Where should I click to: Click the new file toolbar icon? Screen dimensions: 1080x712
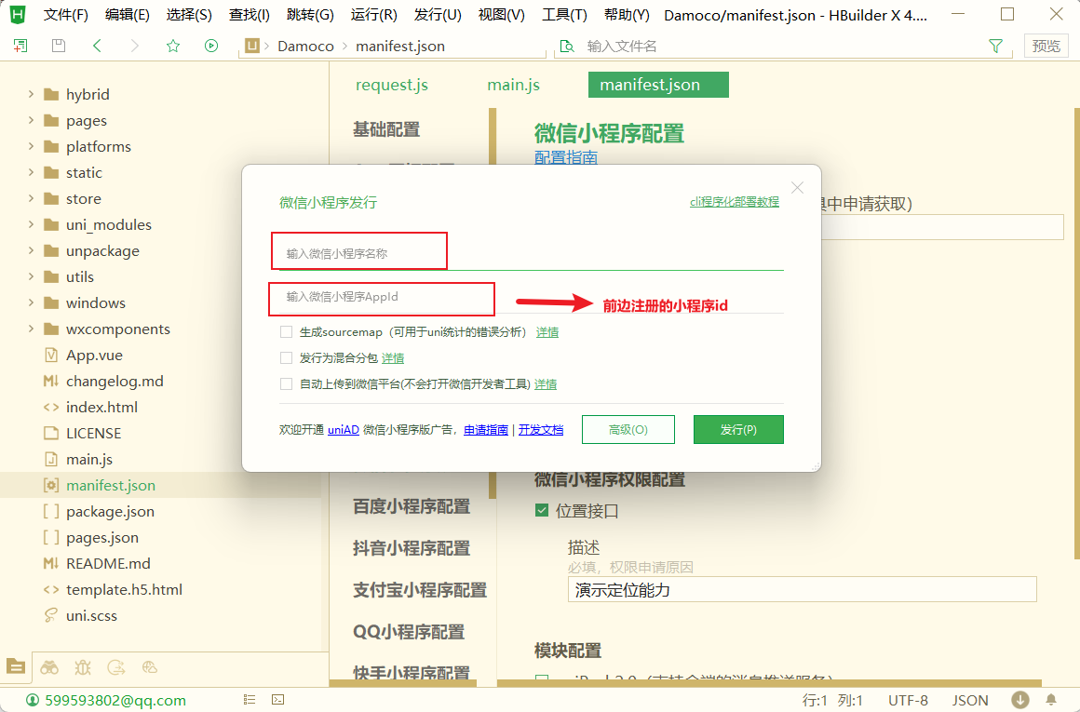pos(20,47)
